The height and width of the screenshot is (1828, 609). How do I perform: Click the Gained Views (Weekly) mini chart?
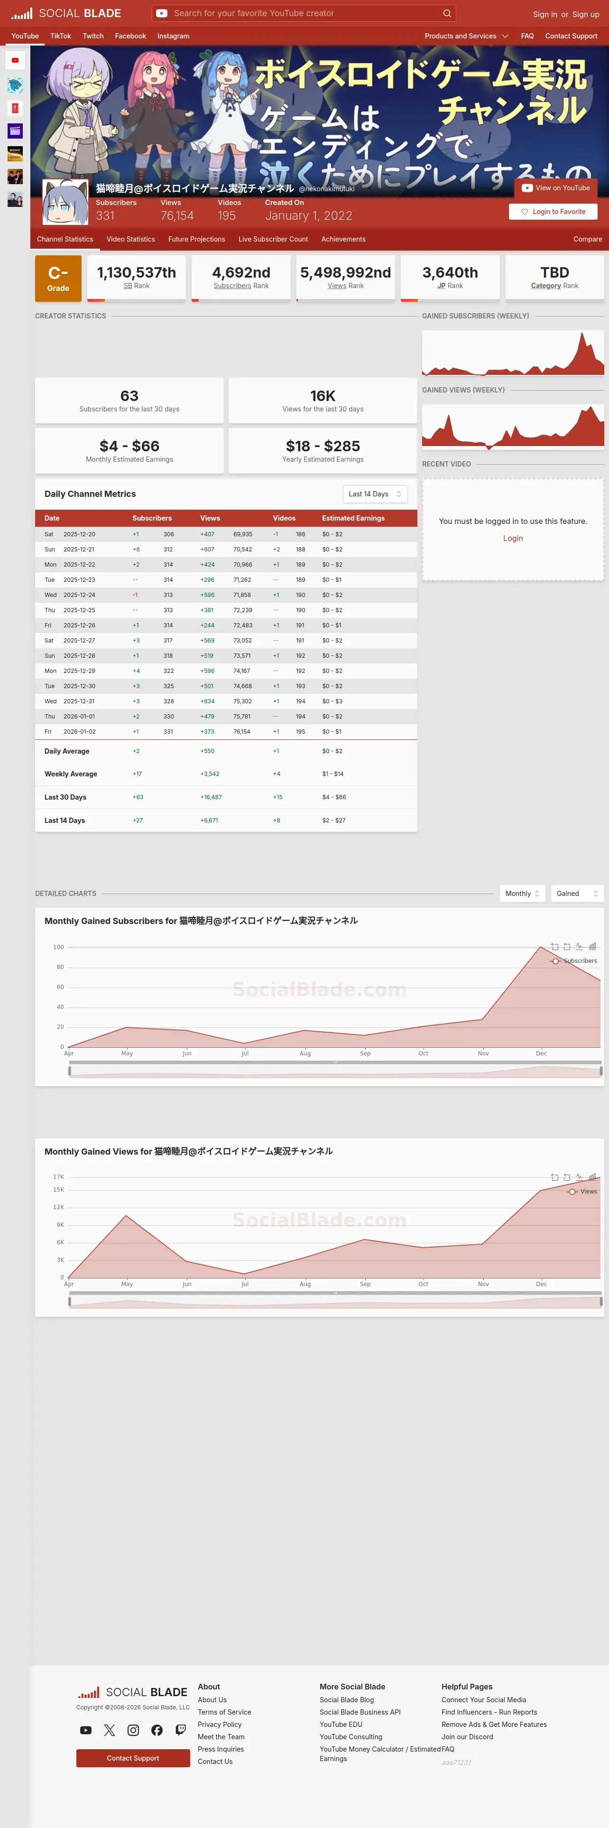pos(513,427)
